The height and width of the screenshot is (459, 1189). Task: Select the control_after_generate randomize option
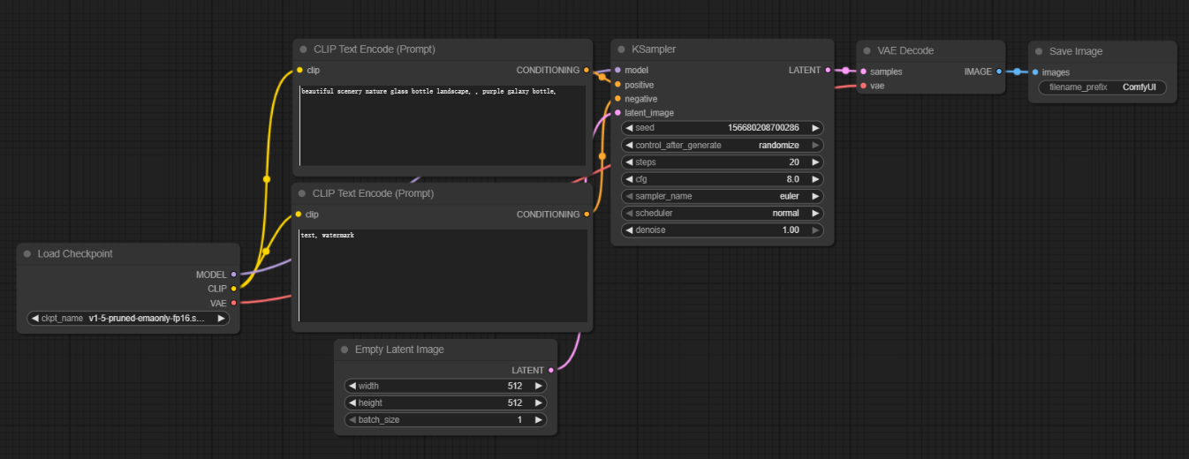pos(722,145)
